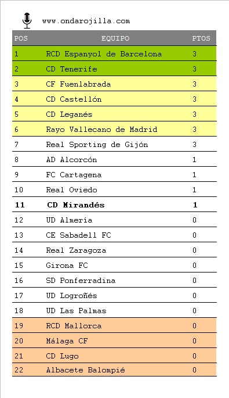Image resolution: width=229 pixels, height=398 pixels.
Task: Select the POS column header
Action: tap(21, 38)
